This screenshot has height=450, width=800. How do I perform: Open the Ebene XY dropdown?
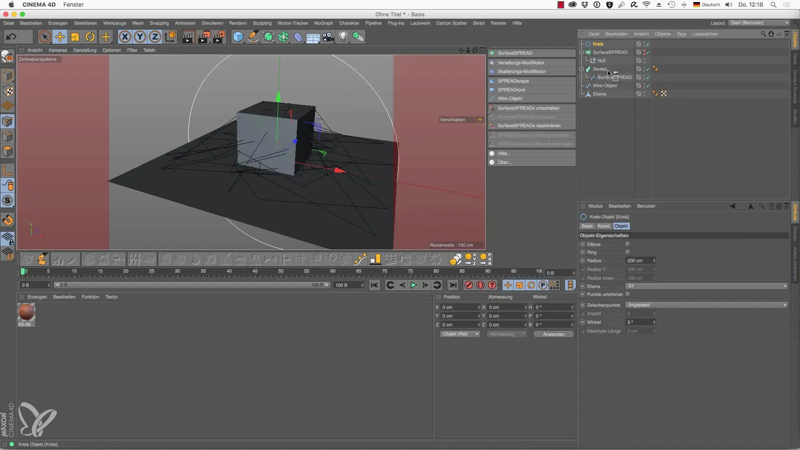point(707,286)
